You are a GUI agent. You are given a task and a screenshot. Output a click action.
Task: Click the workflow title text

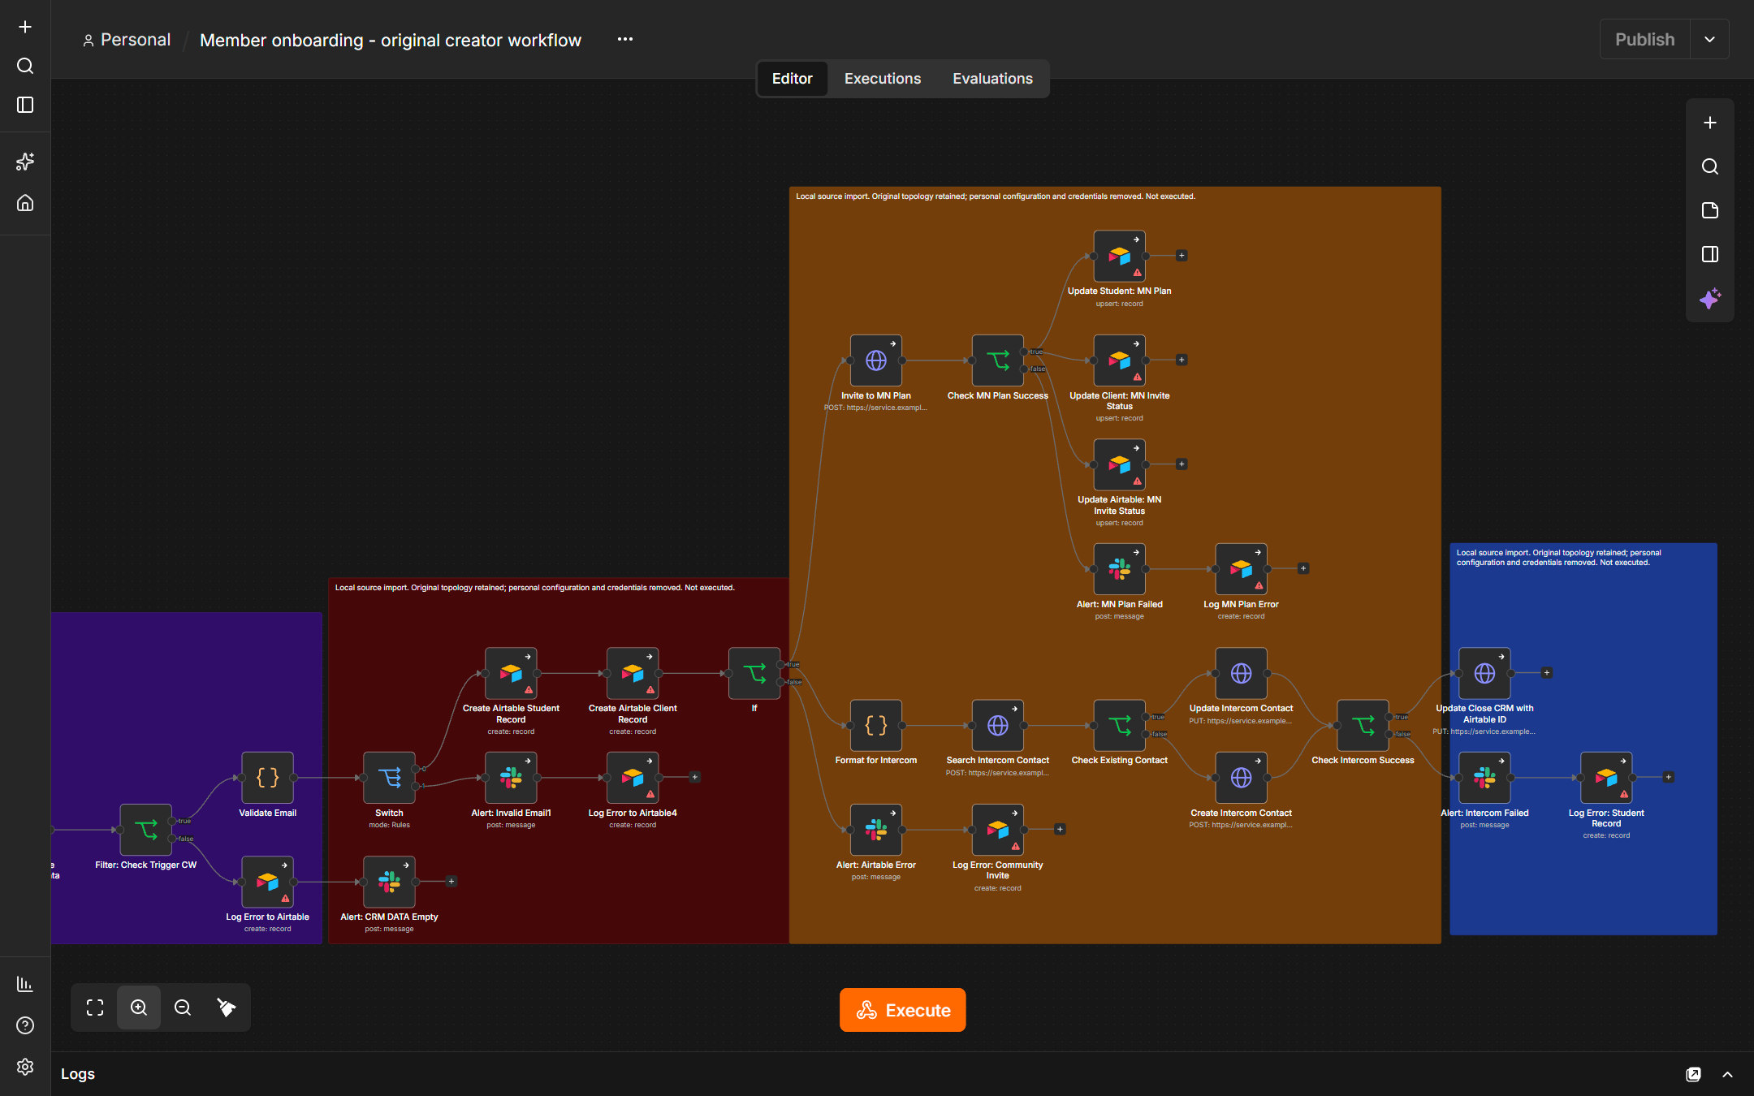point(391,40)
